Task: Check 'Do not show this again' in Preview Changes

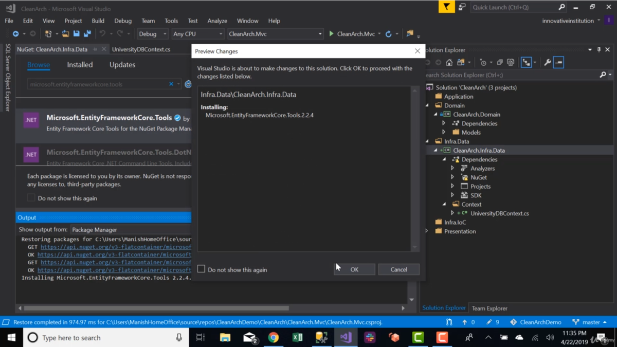Action: click(x=201, y=269)
